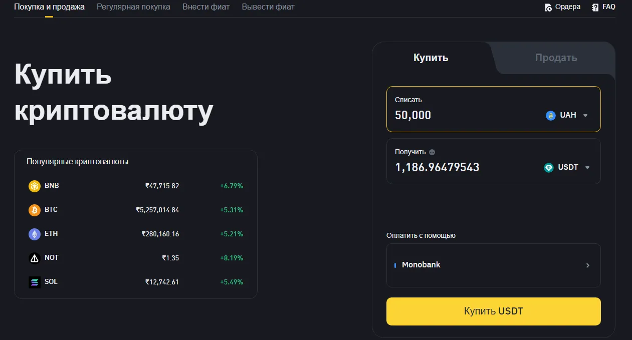The image size is (632, 340).
Task: Open the Регулярная покупка section
Action: point(133,7)
